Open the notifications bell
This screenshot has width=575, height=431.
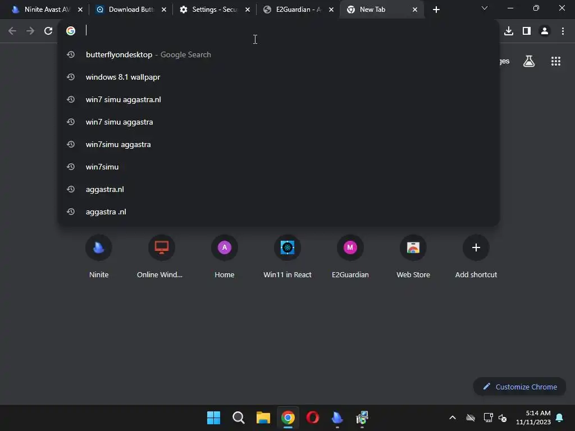(x=560, y=418)
